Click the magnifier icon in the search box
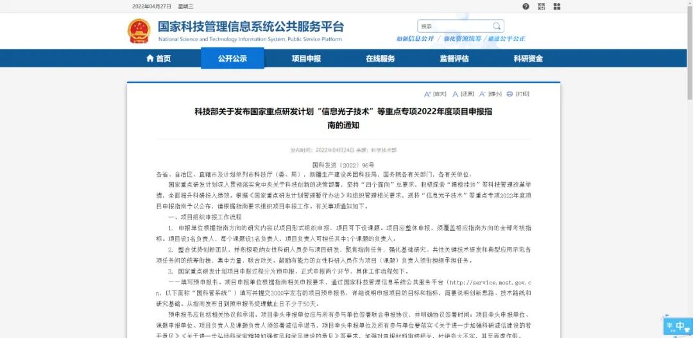The height and width of the screenshot is (338, 693). [x=497, y=26]
